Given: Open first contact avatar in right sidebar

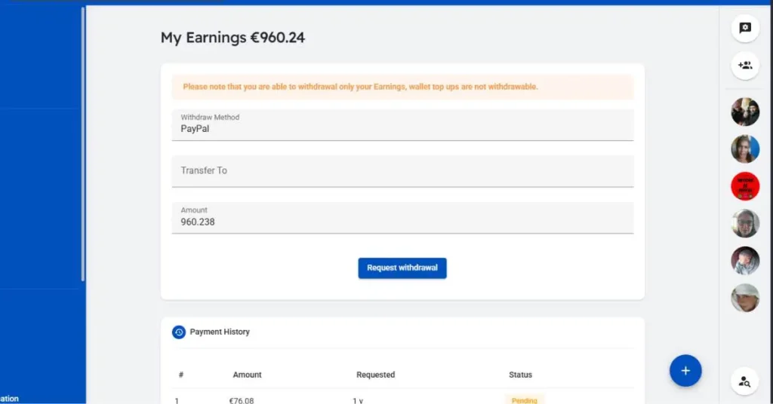Looking at the screenshot, I should tap(745, 112).
